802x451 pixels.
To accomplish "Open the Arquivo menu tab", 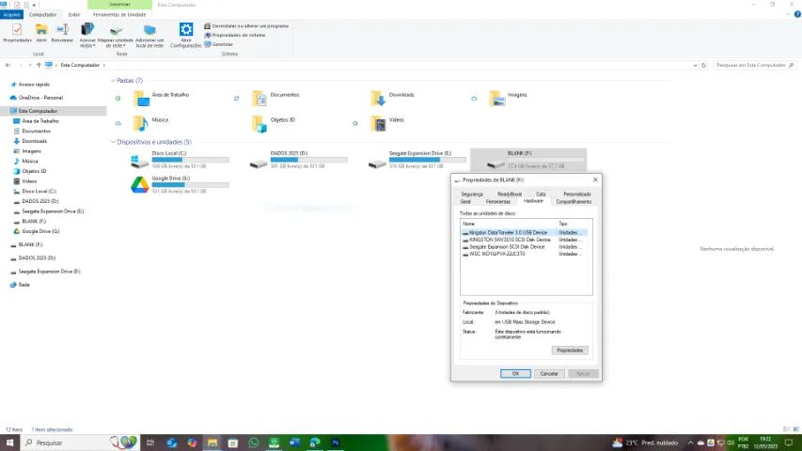I will pos(11,14).
